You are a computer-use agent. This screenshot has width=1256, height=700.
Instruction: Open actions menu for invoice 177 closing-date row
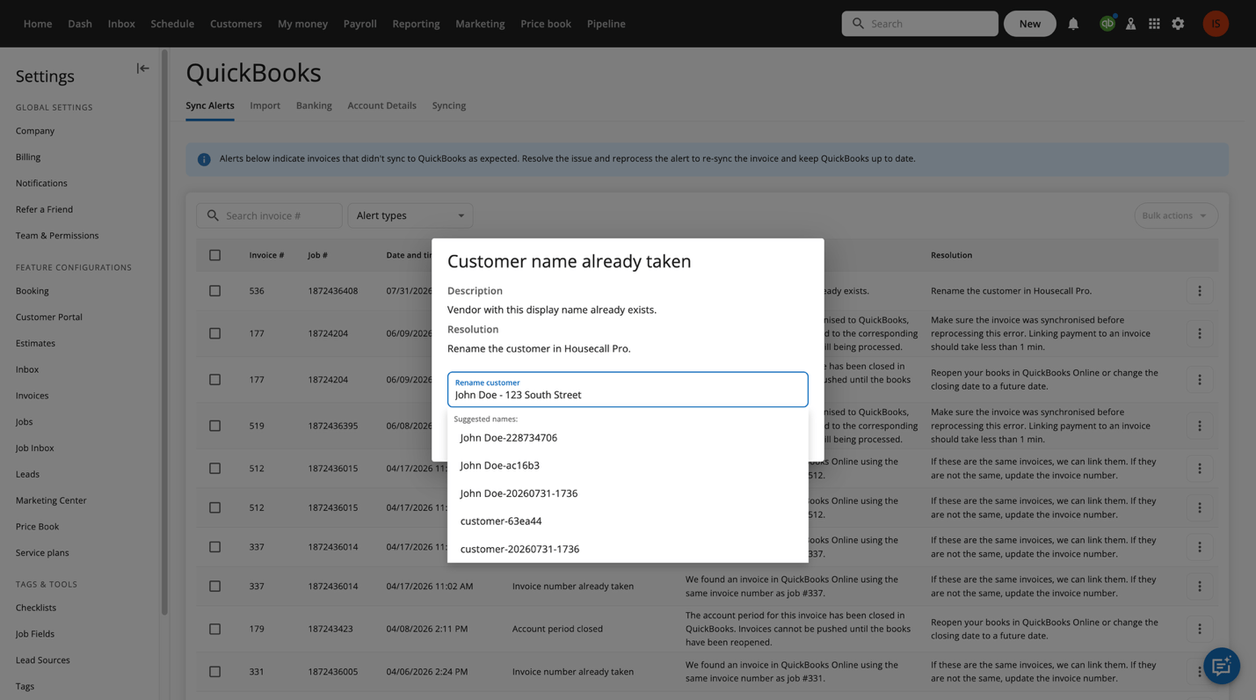1199,380
